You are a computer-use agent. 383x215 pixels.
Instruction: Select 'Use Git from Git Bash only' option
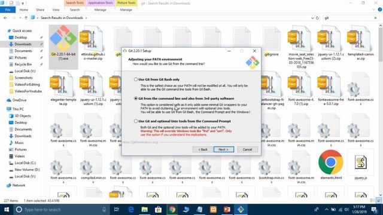point(136,79)
